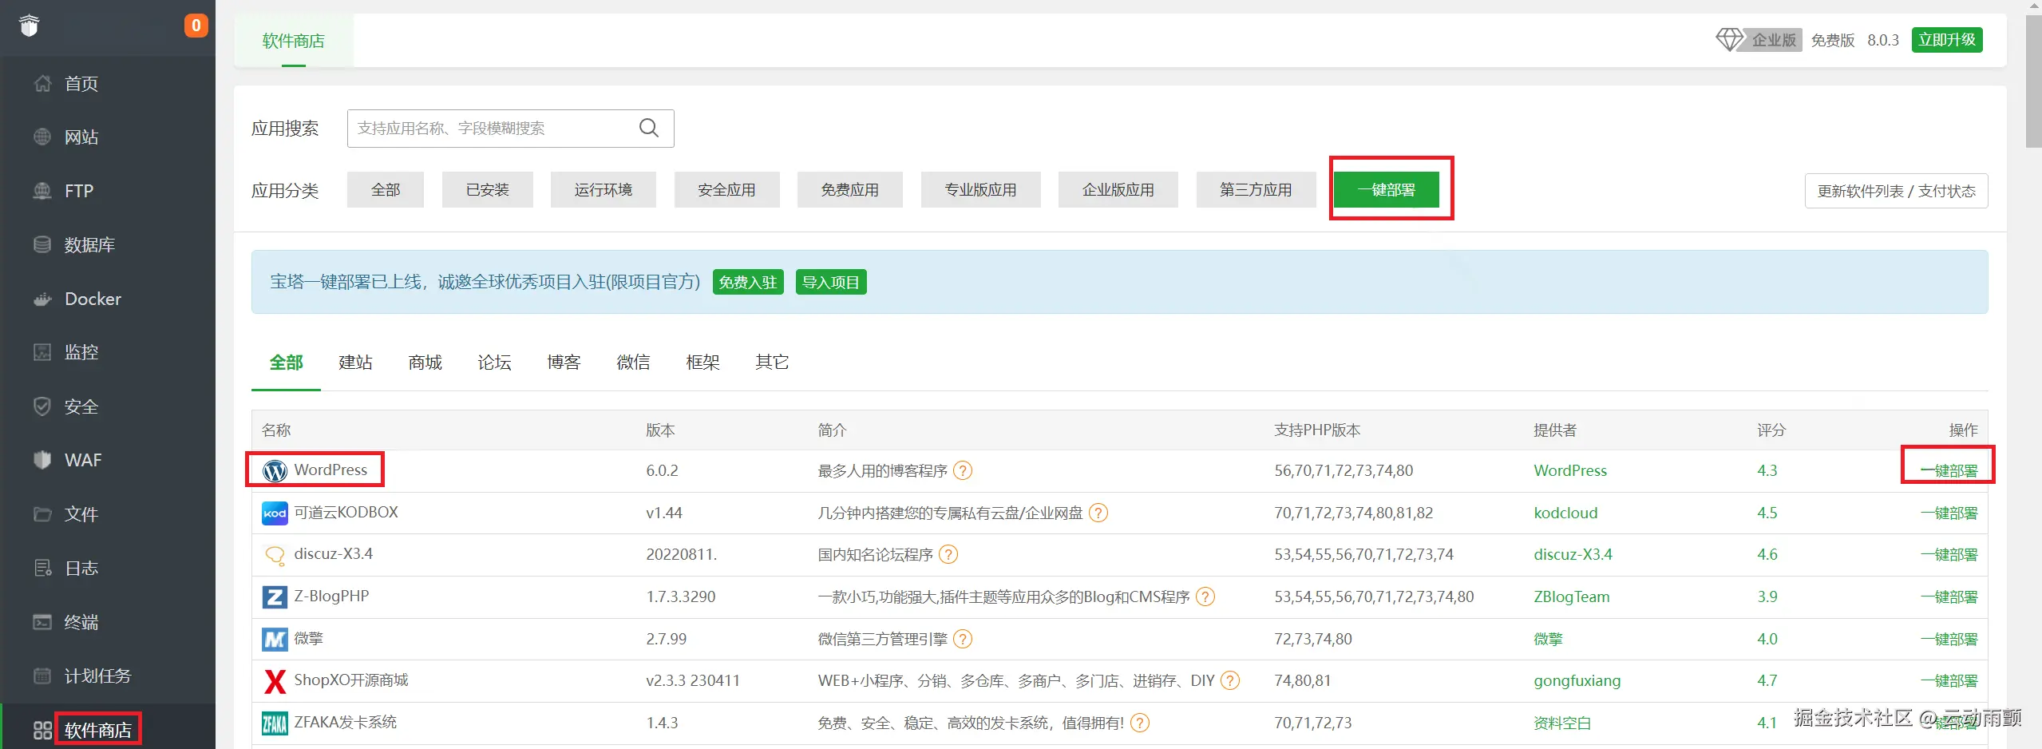
Task: Click the home icon beside 首页
Action: pos(42,83)
